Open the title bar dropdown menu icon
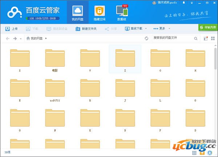 click(192, 3)
